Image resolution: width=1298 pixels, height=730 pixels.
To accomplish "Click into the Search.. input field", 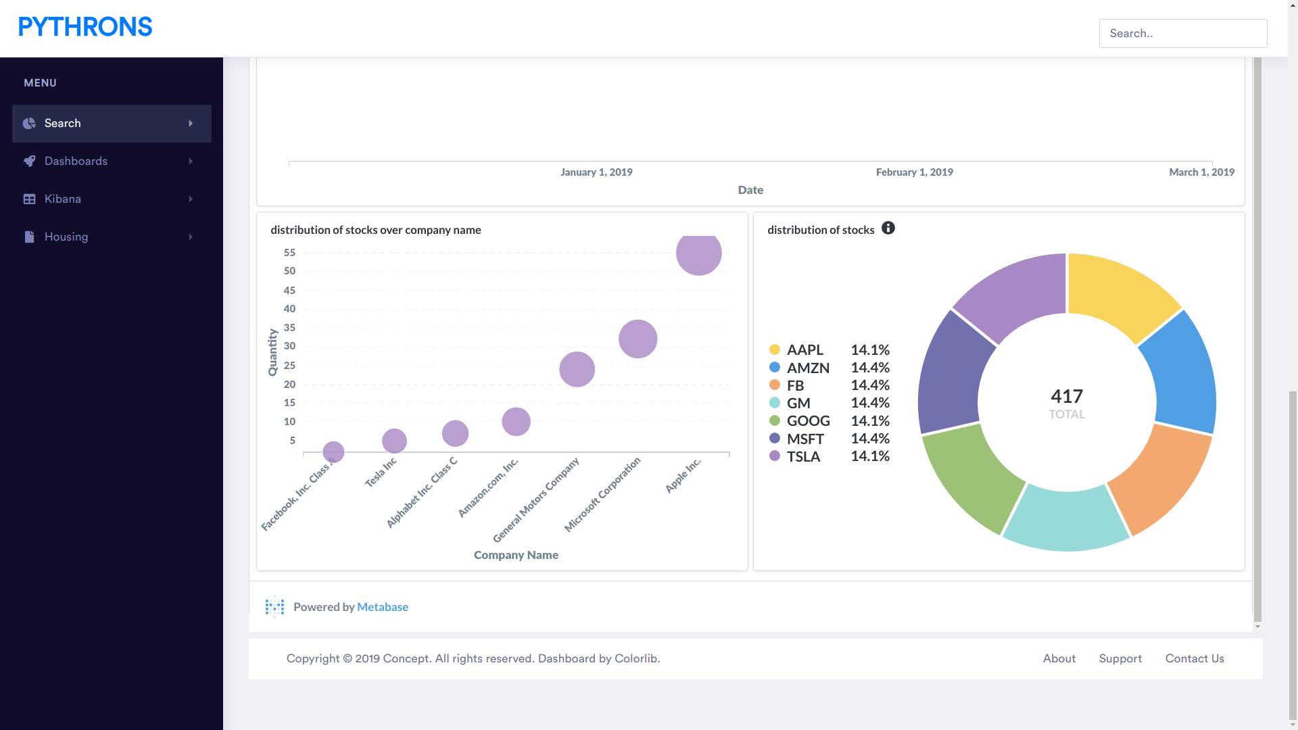I will [x=1182, y=33].
